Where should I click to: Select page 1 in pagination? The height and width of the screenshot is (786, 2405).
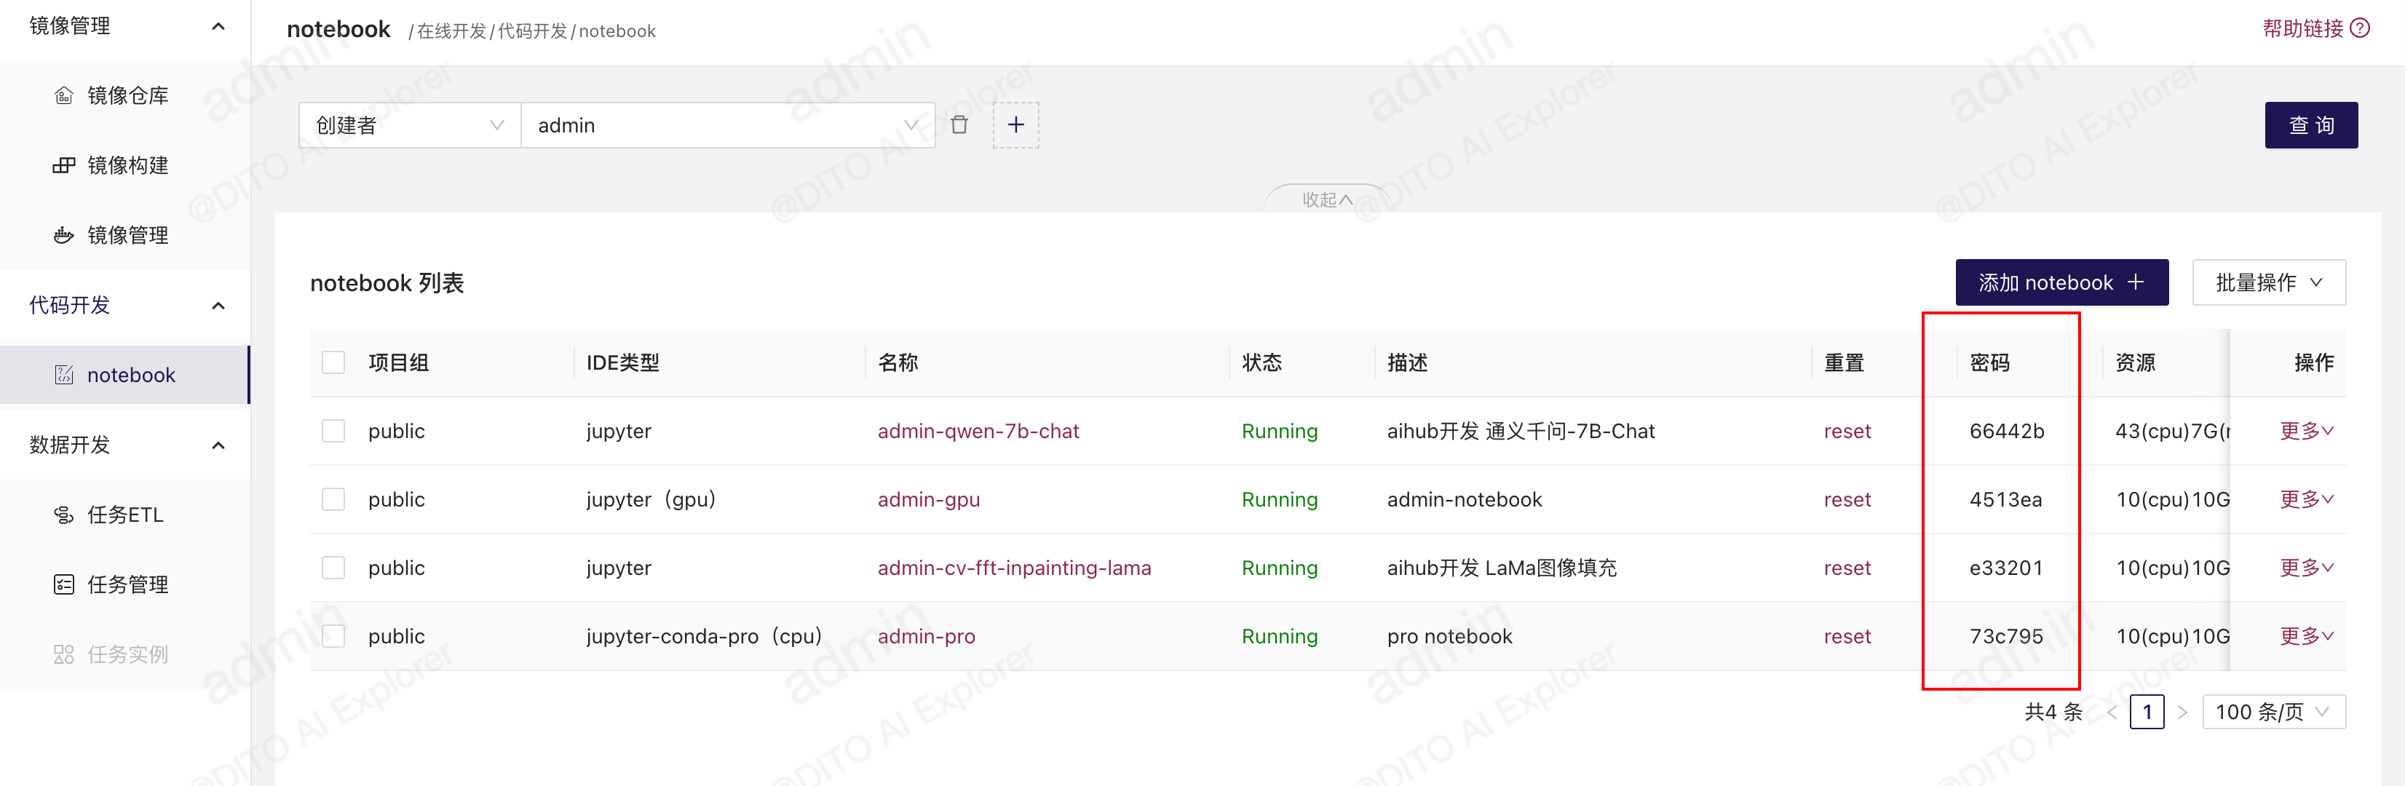[2147, 712]
